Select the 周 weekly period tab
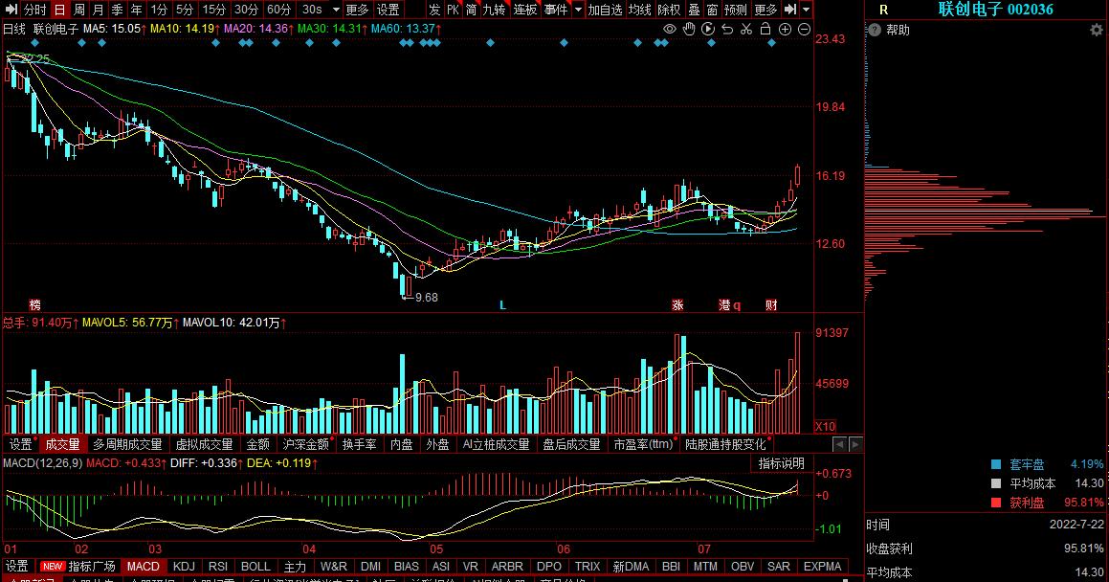 click(x=79, y=10)
